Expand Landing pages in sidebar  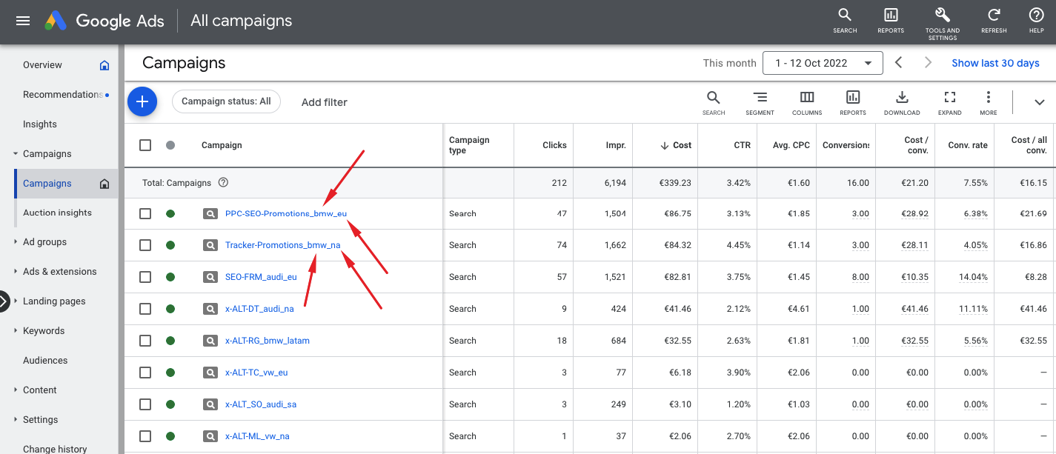point(16,301)
